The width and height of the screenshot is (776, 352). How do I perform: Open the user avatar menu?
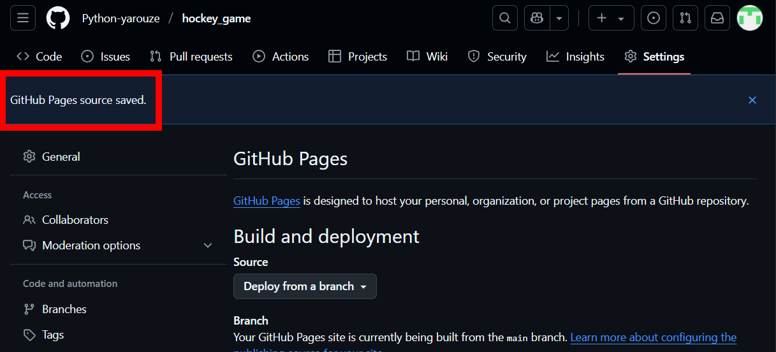coord(750,18)
